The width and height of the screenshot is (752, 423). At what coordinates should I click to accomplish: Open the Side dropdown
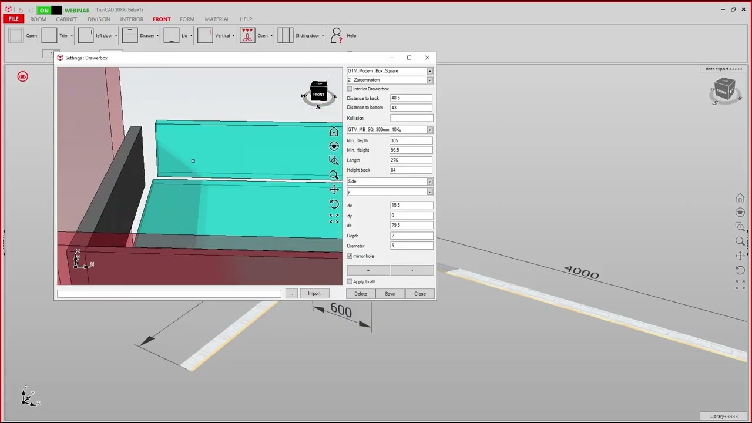tap(429, 182)
